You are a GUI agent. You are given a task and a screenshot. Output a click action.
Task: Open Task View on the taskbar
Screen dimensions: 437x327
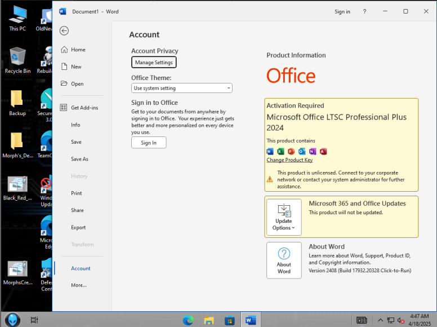point(34,320)
